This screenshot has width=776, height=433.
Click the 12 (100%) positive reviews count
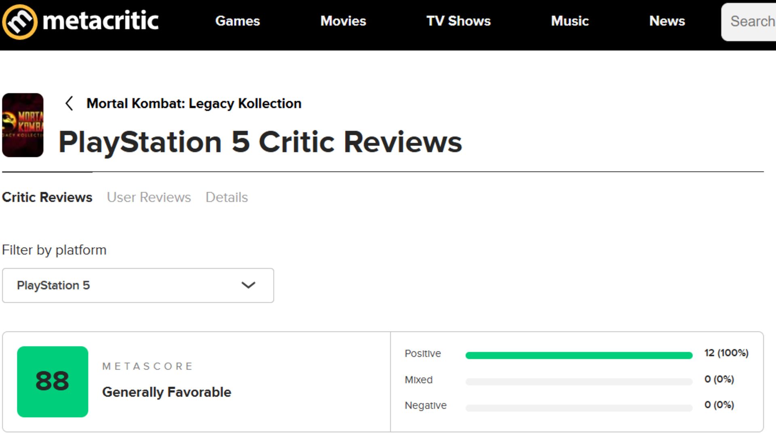[726, 353]
